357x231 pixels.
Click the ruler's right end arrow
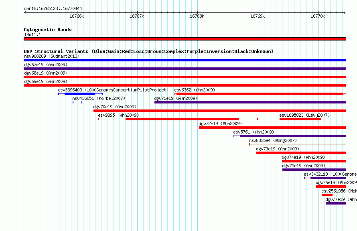click(344, 12)
